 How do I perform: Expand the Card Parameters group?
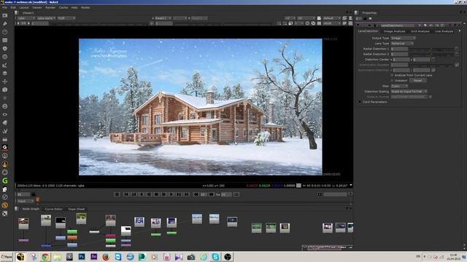360,102
